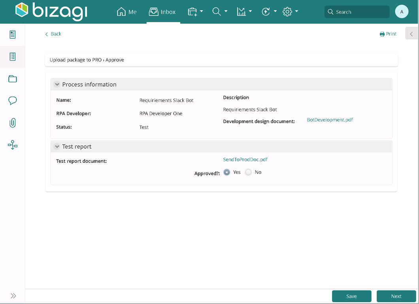Open the user avatar A menu
Screen dimensions: 419x304
point(402,11)
